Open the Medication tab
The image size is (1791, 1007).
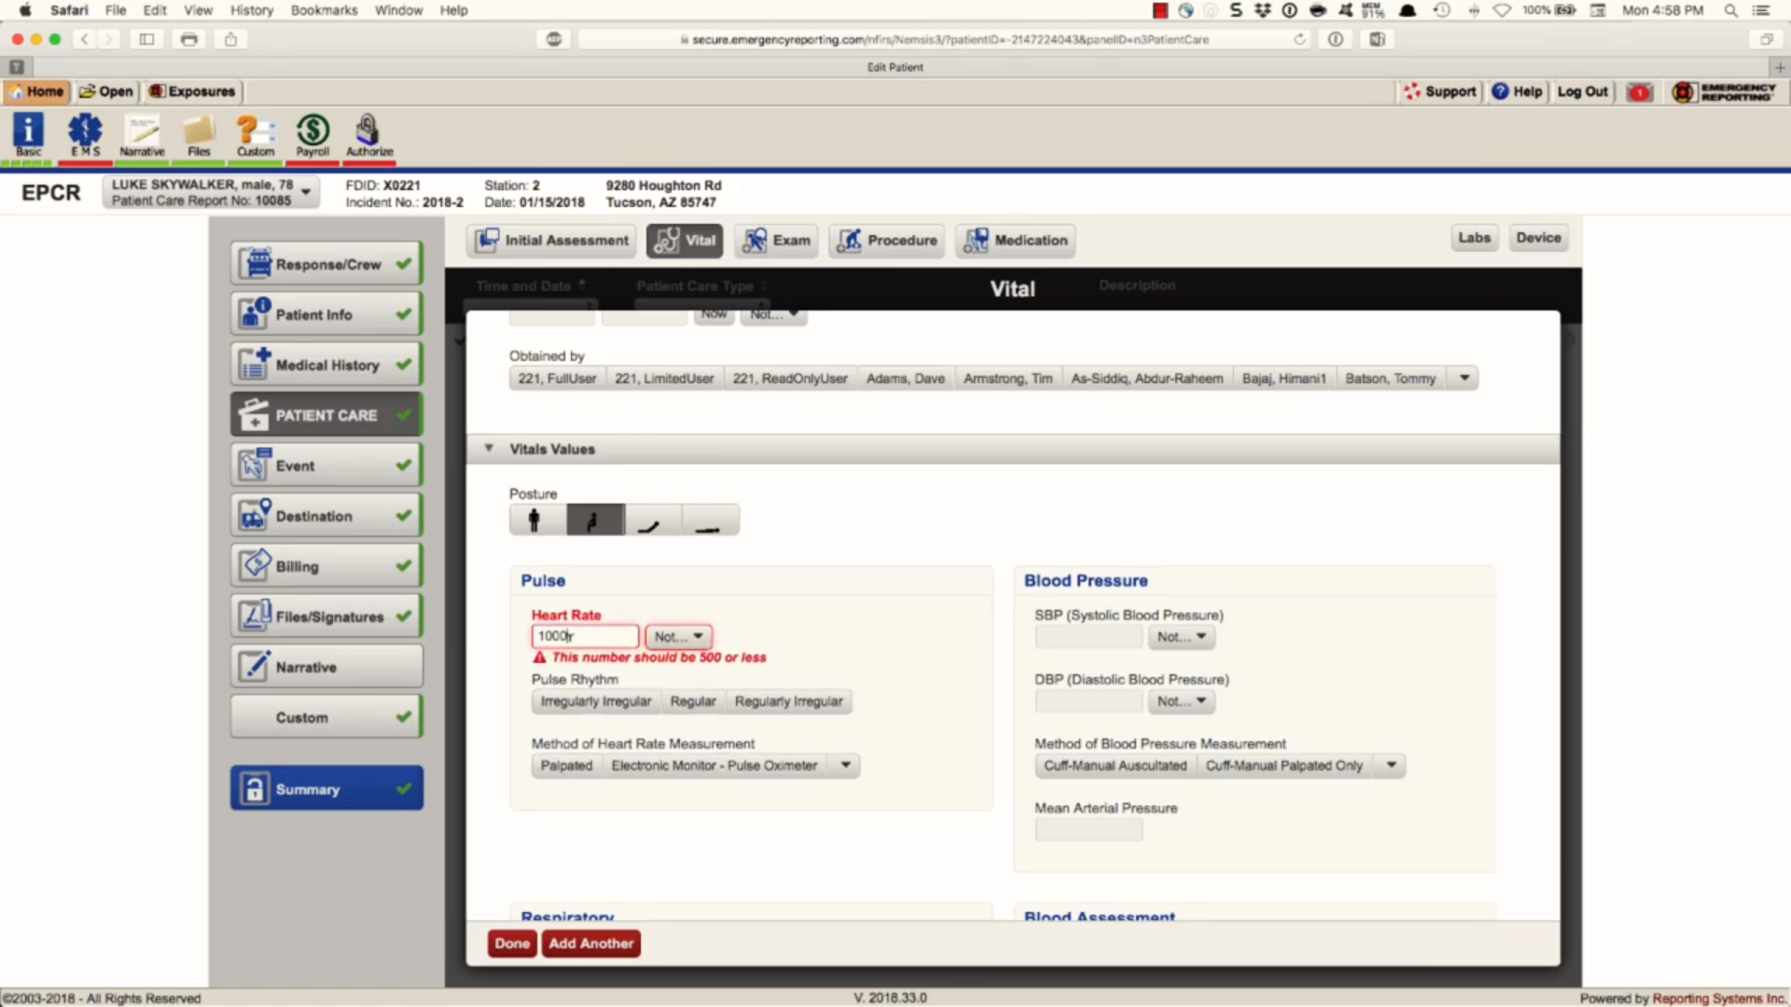coord(1015,241)
